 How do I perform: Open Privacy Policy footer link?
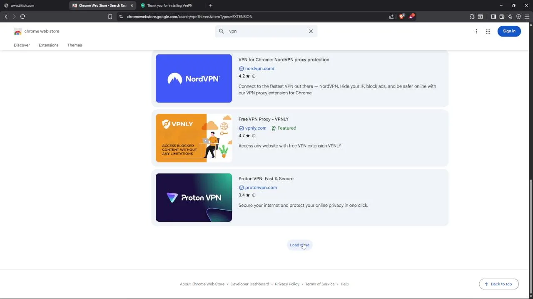coord(287,284)
